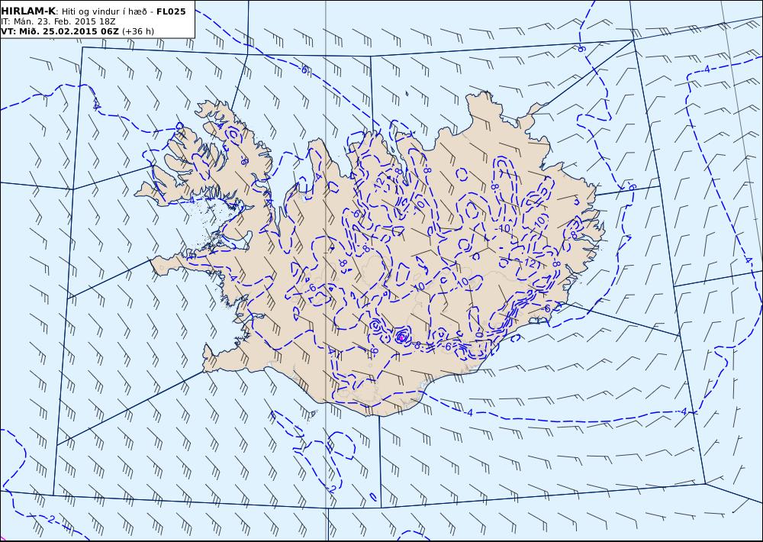763x542 pixels.
Task: Click the HIRLAM-K model name in title box
Action: pos(28,11)
